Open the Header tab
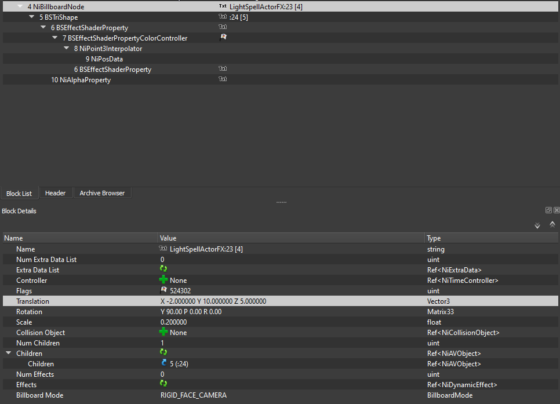The width and height of the screenshot is (560, 404). [55, 193]
